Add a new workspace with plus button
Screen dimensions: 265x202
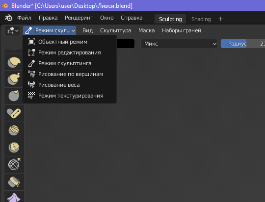click(220, 19)
